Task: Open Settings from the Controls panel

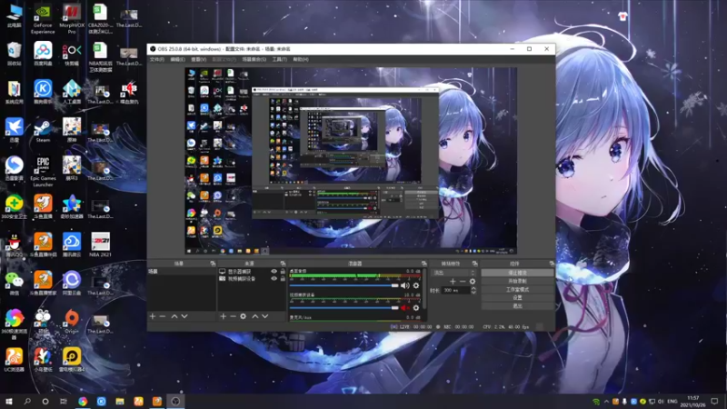Action: pyautogui.click(x=517, y=298)
